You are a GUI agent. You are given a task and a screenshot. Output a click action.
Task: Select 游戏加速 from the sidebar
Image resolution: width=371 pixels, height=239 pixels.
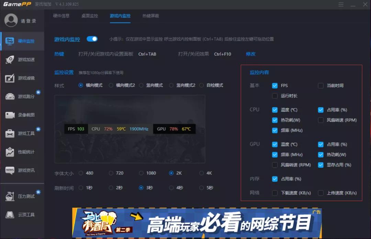coord(22,60)
